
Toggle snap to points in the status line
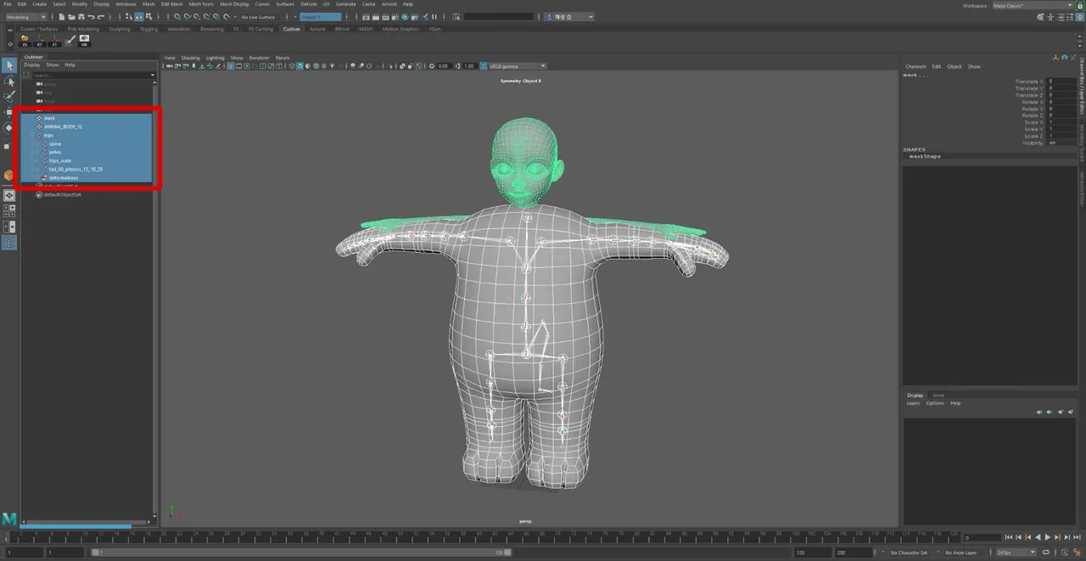196,17
